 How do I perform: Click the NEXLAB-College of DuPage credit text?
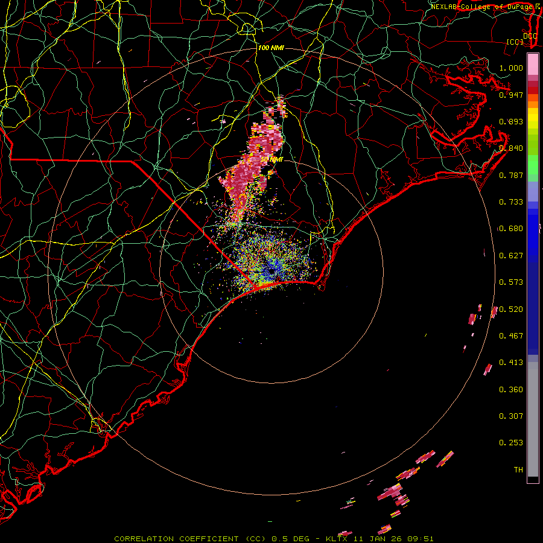coord(481,7)
